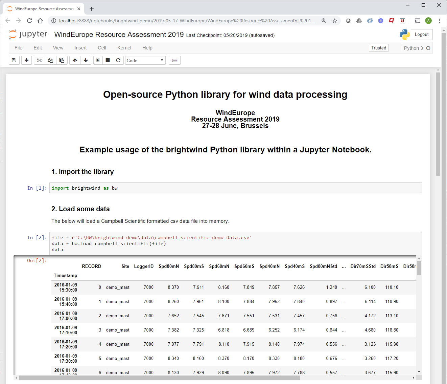
Task: Close the WindEurope Resource Assessment tab
Action: click(x=79, y=9)
